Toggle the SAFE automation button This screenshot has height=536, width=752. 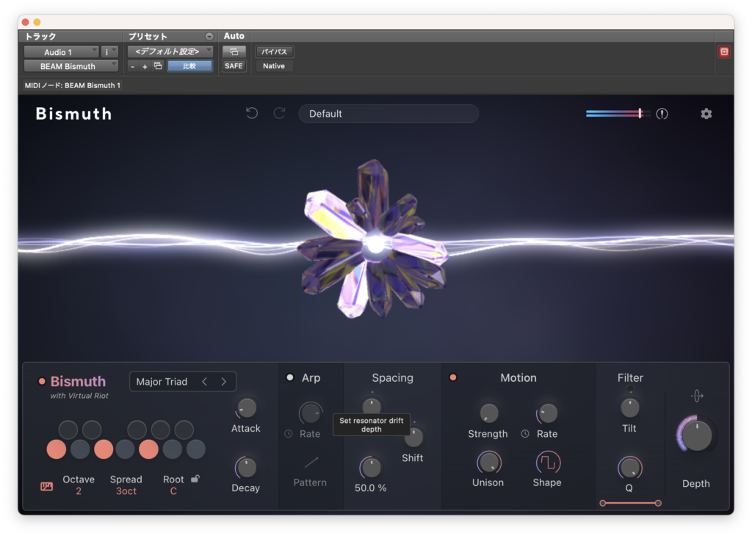234,66
